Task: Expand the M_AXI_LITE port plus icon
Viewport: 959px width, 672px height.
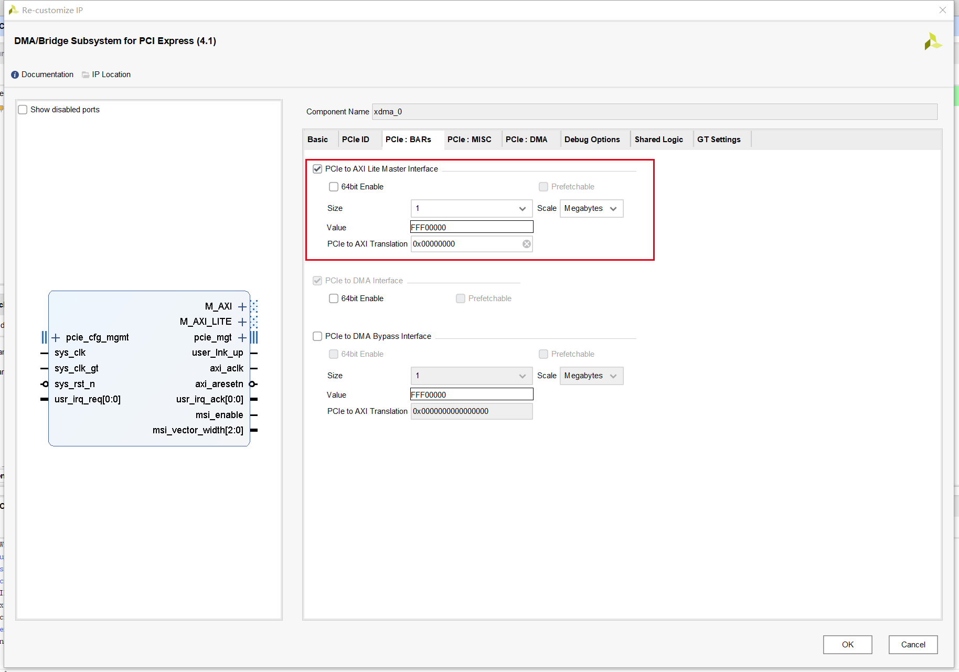Action: [x=242, y=322]
